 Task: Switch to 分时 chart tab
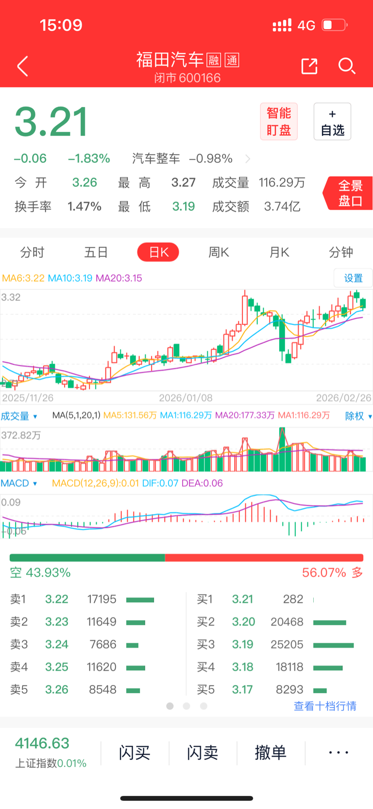[32, 252]
